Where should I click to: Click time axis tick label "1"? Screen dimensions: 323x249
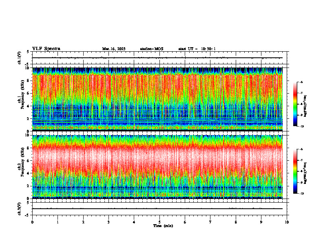tap(58, 222)
